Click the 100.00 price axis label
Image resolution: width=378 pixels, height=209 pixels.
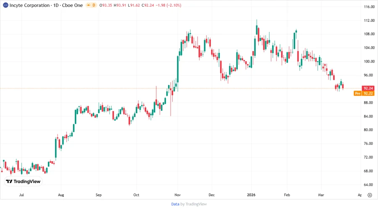369,61
